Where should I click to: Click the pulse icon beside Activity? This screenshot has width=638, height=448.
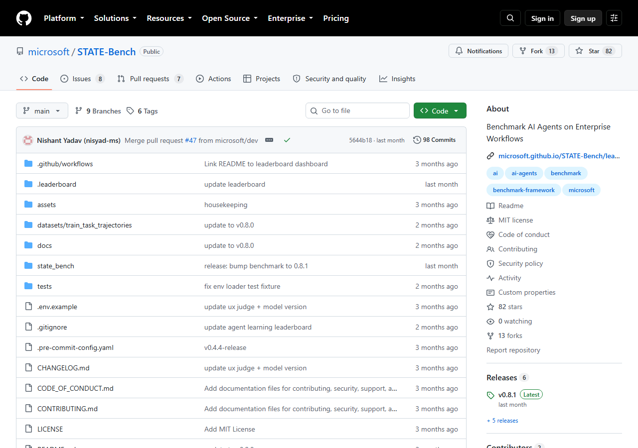coord(490,278)
